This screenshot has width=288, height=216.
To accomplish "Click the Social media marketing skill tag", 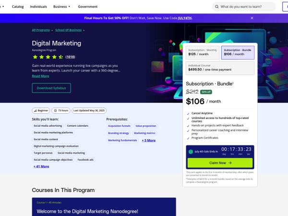I will [71, 153].
